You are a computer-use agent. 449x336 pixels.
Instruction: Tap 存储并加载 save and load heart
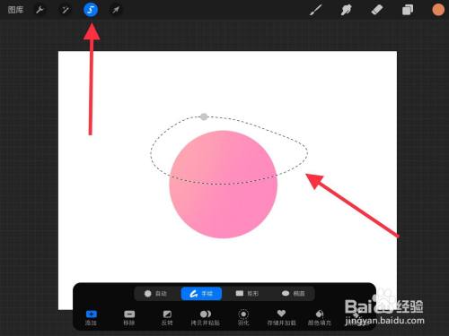(x=281, y=318)
